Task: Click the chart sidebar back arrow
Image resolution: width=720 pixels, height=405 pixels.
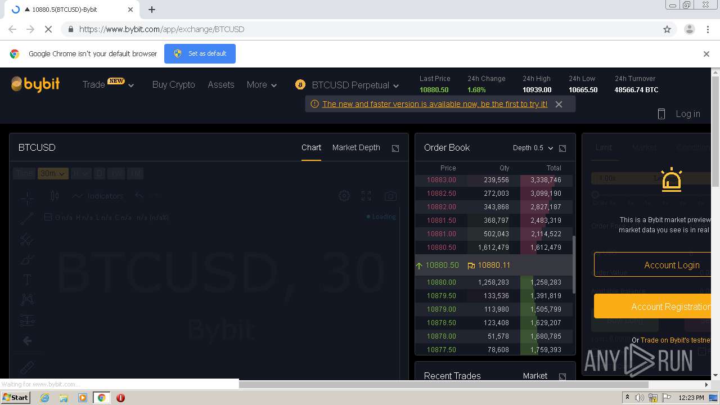Action: (27, 341)
